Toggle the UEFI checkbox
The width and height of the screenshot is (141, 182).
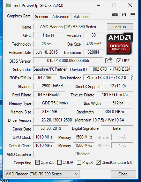coord(119,61)
